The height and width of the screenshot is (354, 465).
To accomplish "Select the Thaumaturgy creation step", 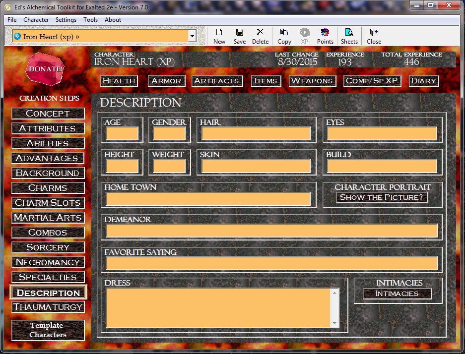I will 48,307.
